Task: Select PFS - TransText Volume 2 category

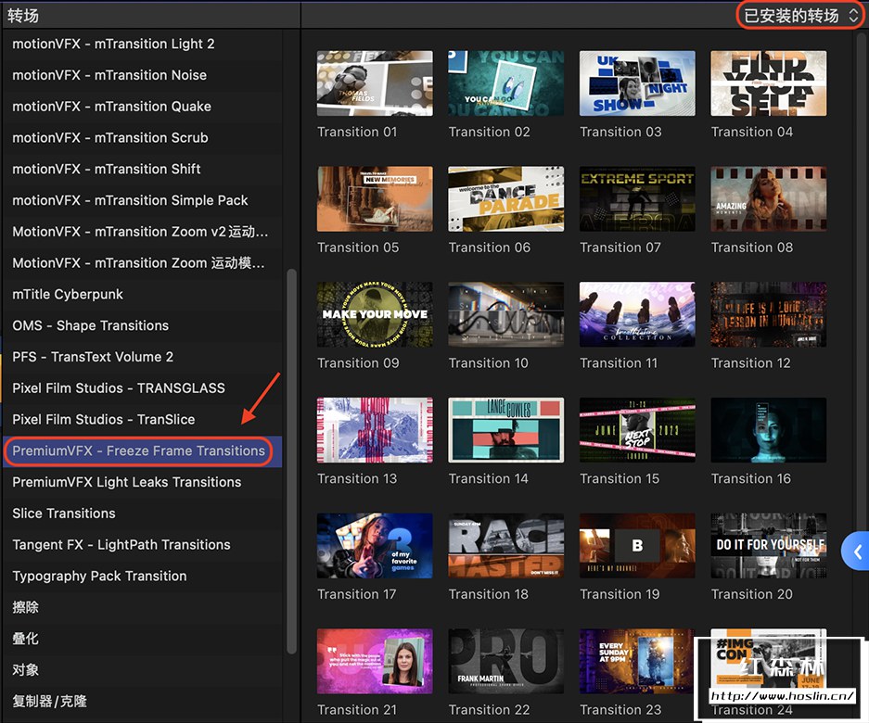Action: click(142, 357)
